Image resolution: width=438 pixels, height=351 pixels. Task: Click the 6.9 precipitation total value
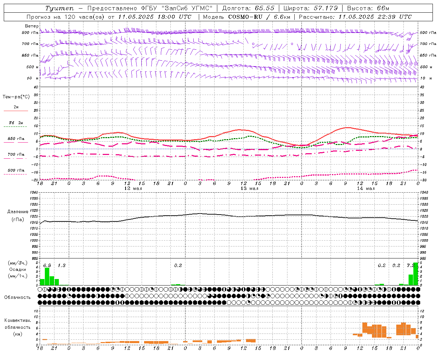[47, 265]
